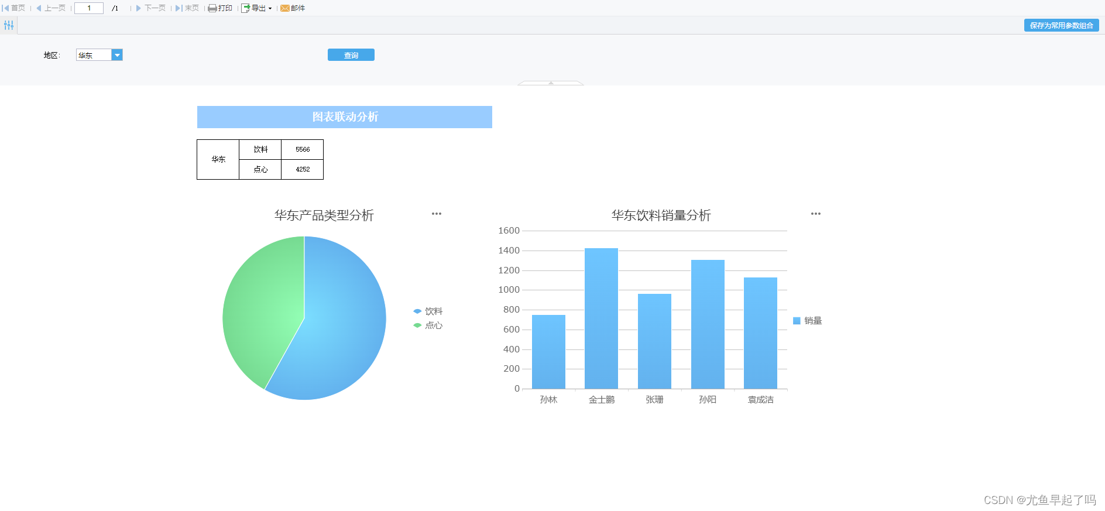Toggle the parameter panel sliders icon
The image size is (1105, 511).
click(x=9, y=25)
